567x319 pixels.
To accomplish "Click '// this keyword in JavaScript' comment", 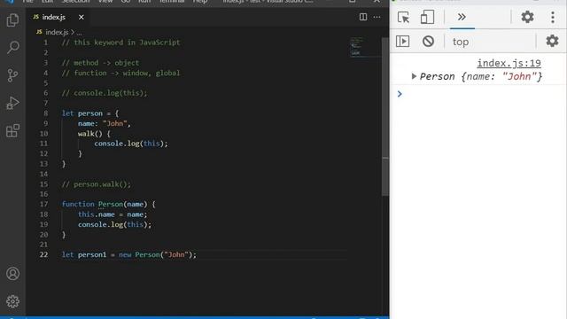I will [120, 43].
